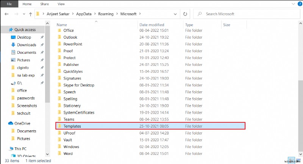Select the Outlook folder icon

(x=59, y=37)
